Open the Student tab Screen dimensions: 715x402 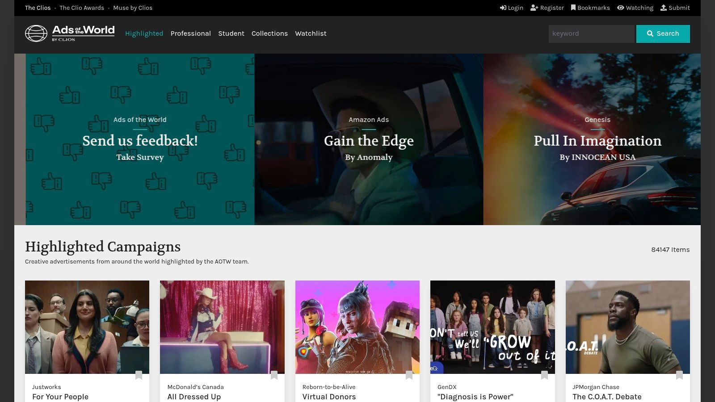point(231,33)
